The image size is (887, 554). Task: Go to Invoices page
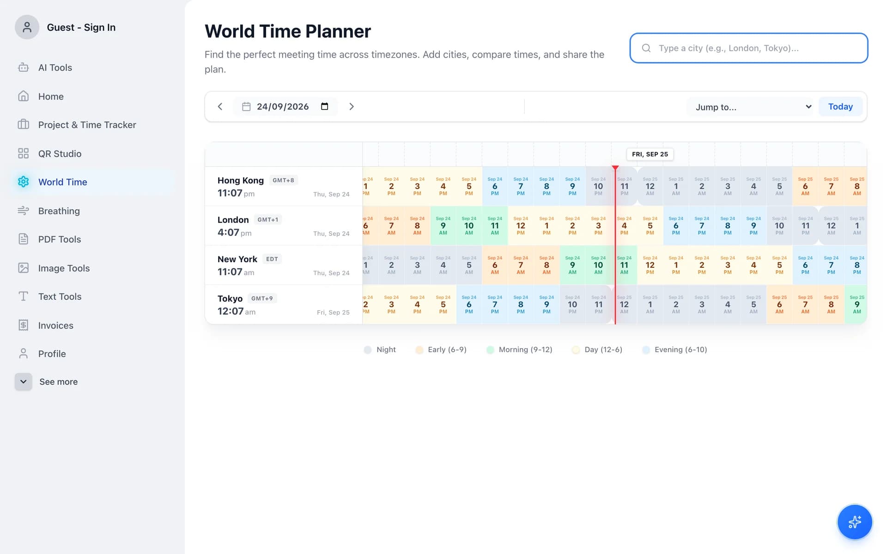55,325
